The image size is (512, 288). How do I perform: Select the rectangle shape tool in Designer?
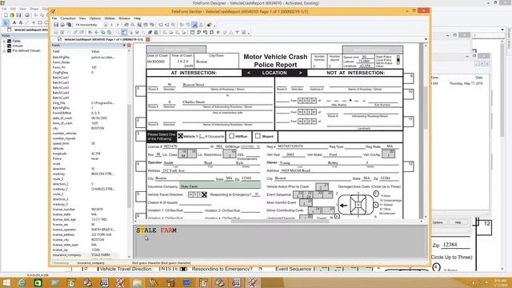click(40, 23)
